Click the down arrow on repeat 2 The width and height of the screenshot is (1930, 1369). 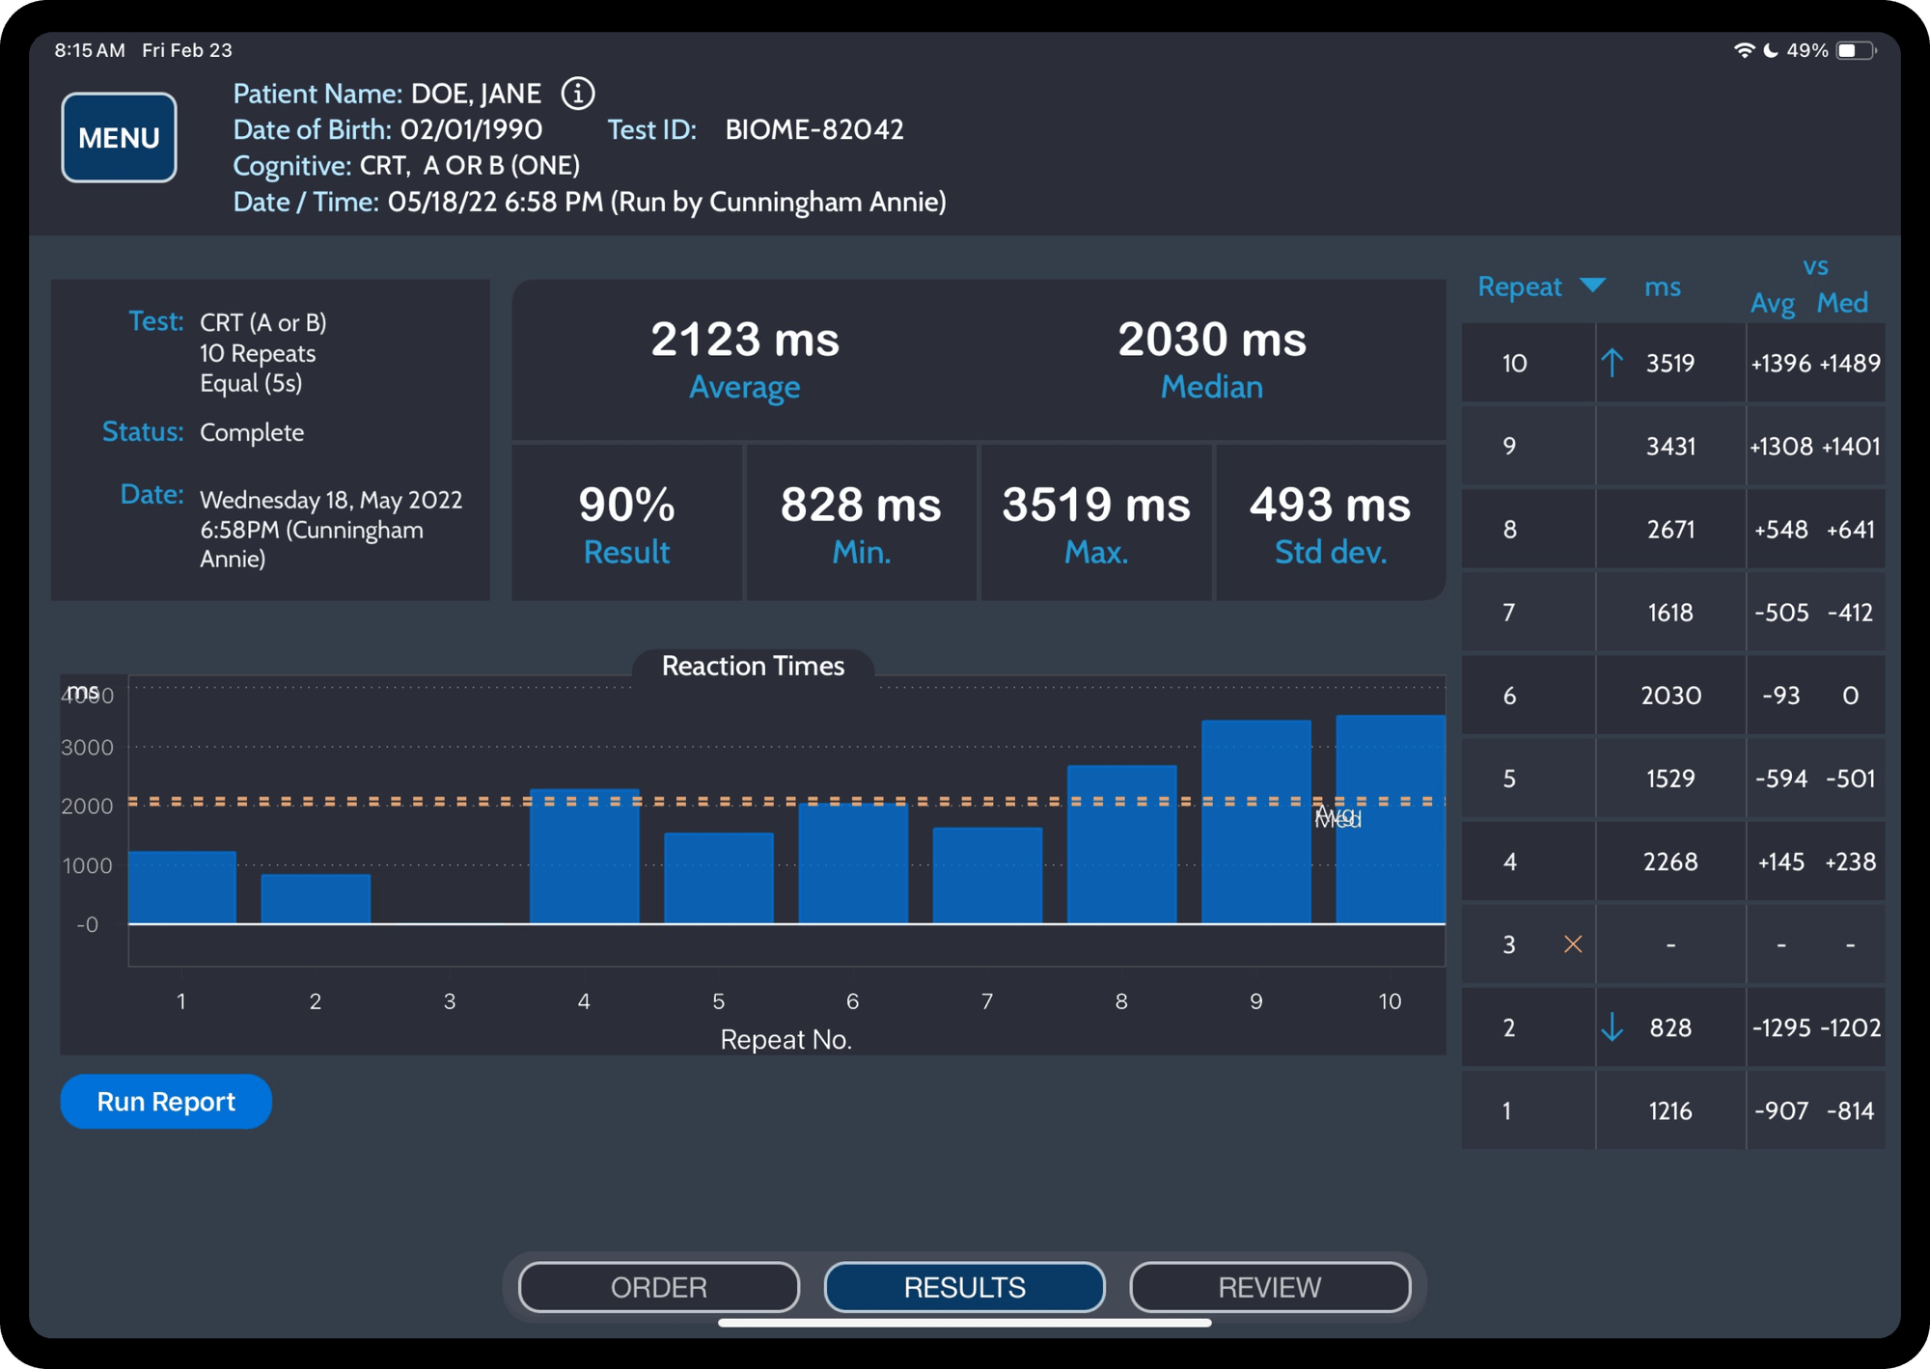1612,1027
